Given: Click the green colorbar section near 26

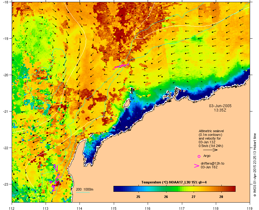Looking at the screenshot, I should (166, 189).
